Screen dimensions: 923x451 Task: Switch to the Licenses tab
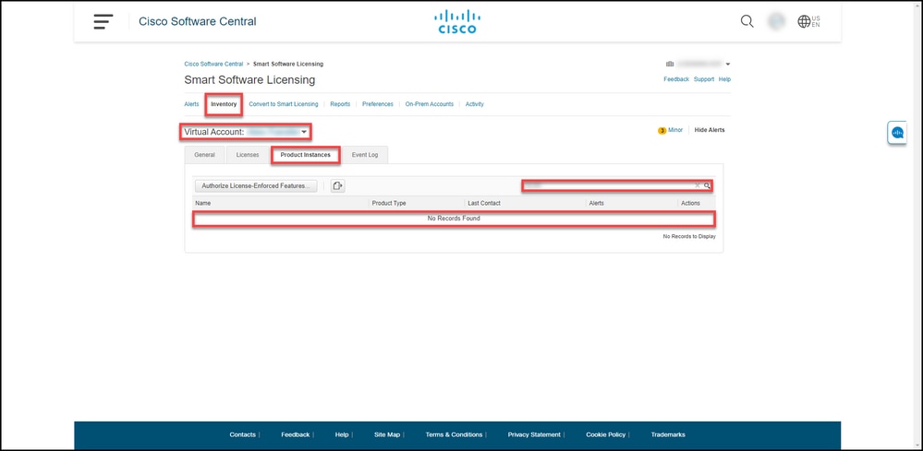pyautogui.click(x=248, y=155)
